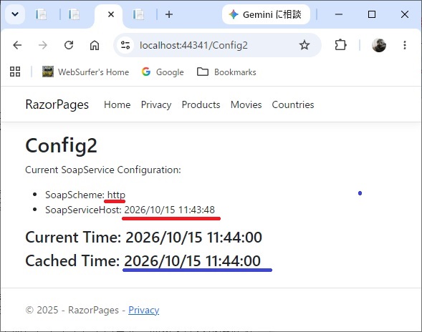Navigate to Products in navbar

click(201, 104)
